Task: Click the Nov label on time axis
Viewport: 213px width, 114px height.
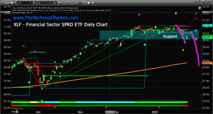Action: click(80, 112)
